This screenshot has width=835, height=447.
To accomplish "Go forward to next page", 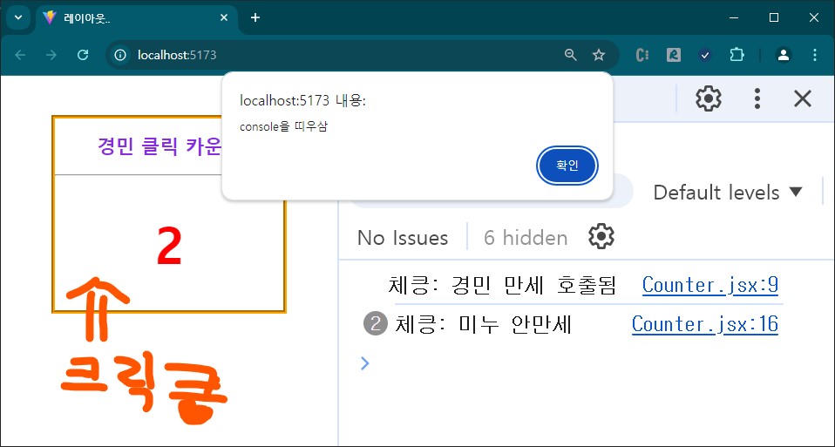I will [51, 55].
